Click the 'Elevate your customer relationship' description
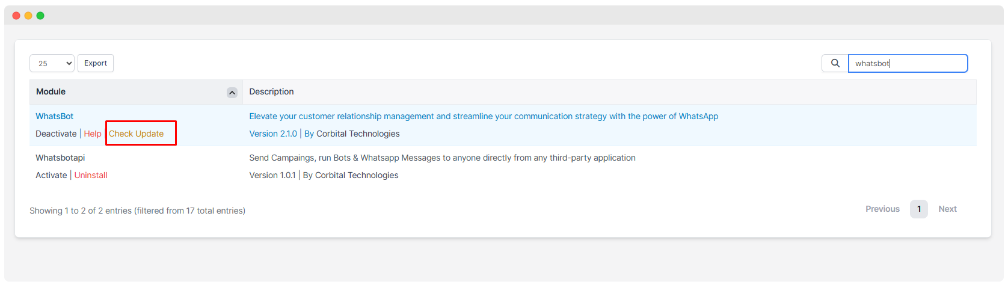The width and height of the screenshot is (1008, 287). [x=484, y=116]
